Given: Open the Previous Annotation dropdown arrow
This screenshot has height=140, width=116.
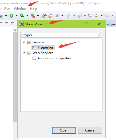Looking at the screenshot, I should click(x=85, y=16).
